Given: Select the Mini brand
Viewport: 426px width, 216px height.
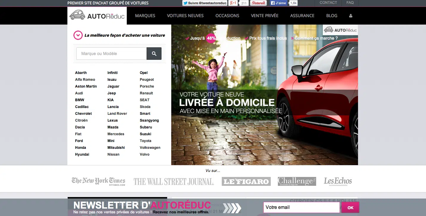Looking at the screenshot, I should pyautogui.click(x=111, y=141).
